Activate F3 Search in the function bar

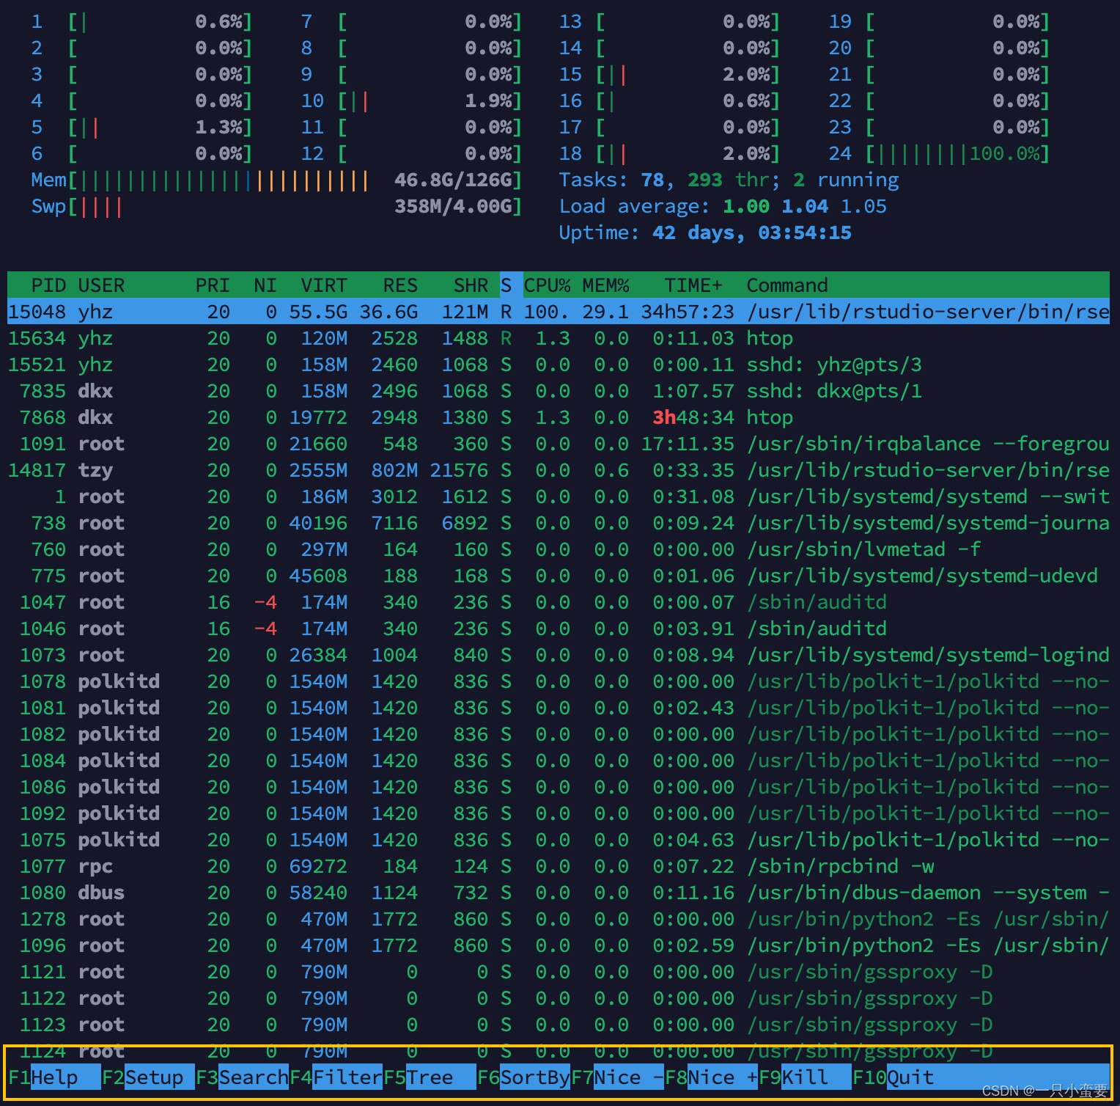[242, 1077]
